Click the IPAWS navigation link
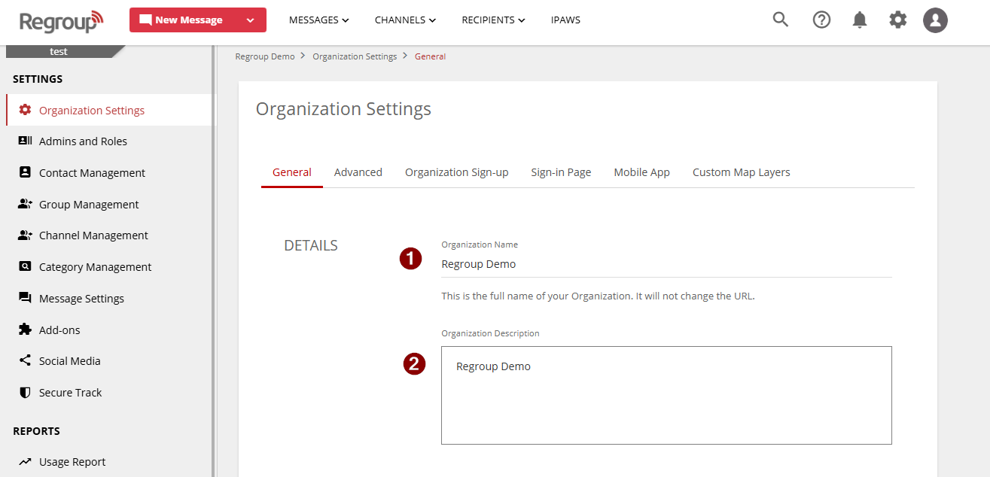990x477 pixels. click(x=565, y=20)
